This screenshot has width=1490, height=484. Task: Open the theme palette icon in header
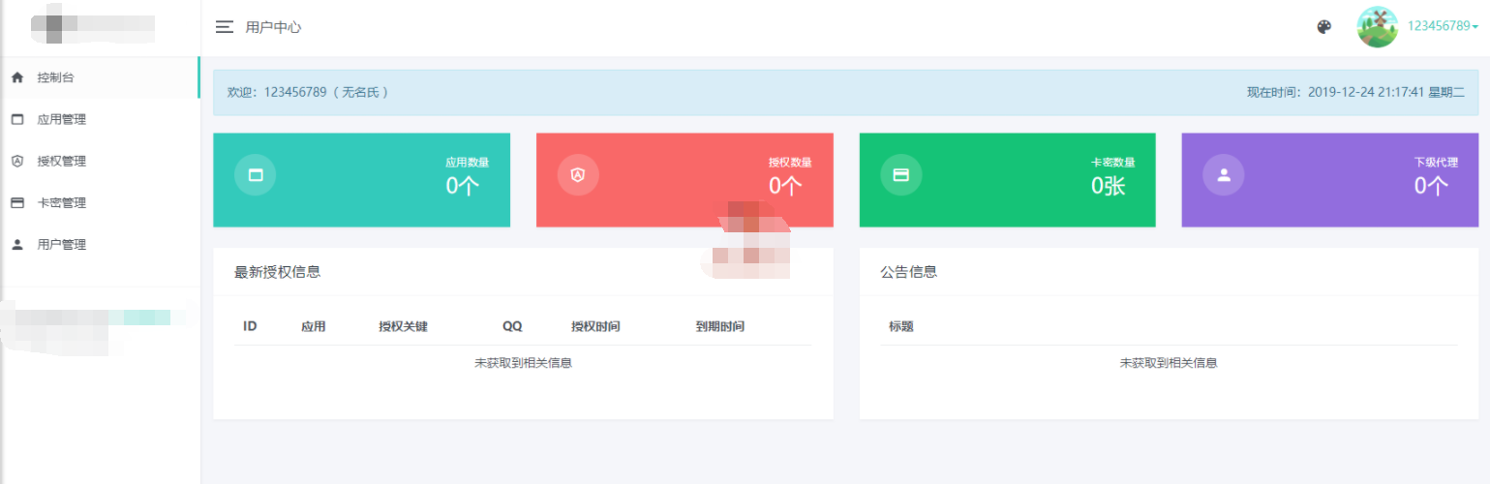[1324, 27]
